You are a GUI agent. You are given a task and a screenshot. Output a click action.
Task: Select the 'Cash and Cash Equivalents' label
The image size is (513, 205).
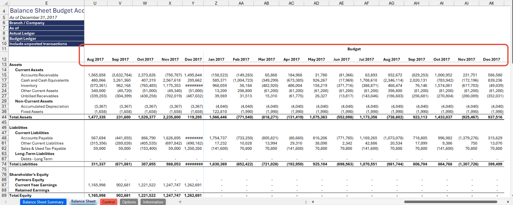pyautogui.click(x=45, y=80)
